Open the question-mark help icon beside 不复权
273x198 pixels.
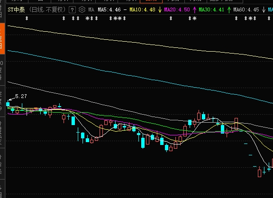point(72,10)
